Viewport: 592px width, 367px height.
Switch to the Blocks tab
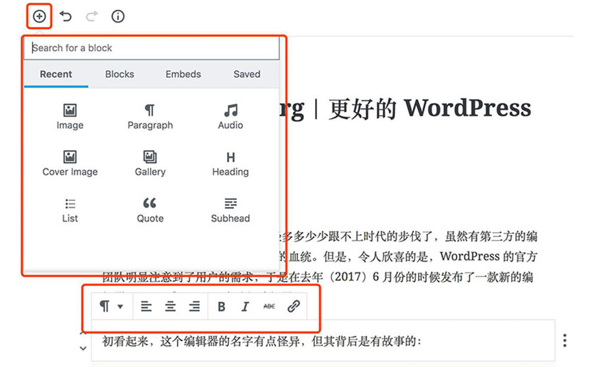pyautogui.click(x=120, y=74)
